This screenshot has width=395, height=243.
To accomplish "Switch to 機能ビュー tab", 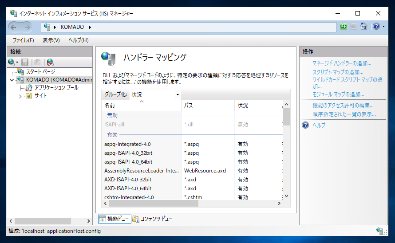I will [115, 219].
